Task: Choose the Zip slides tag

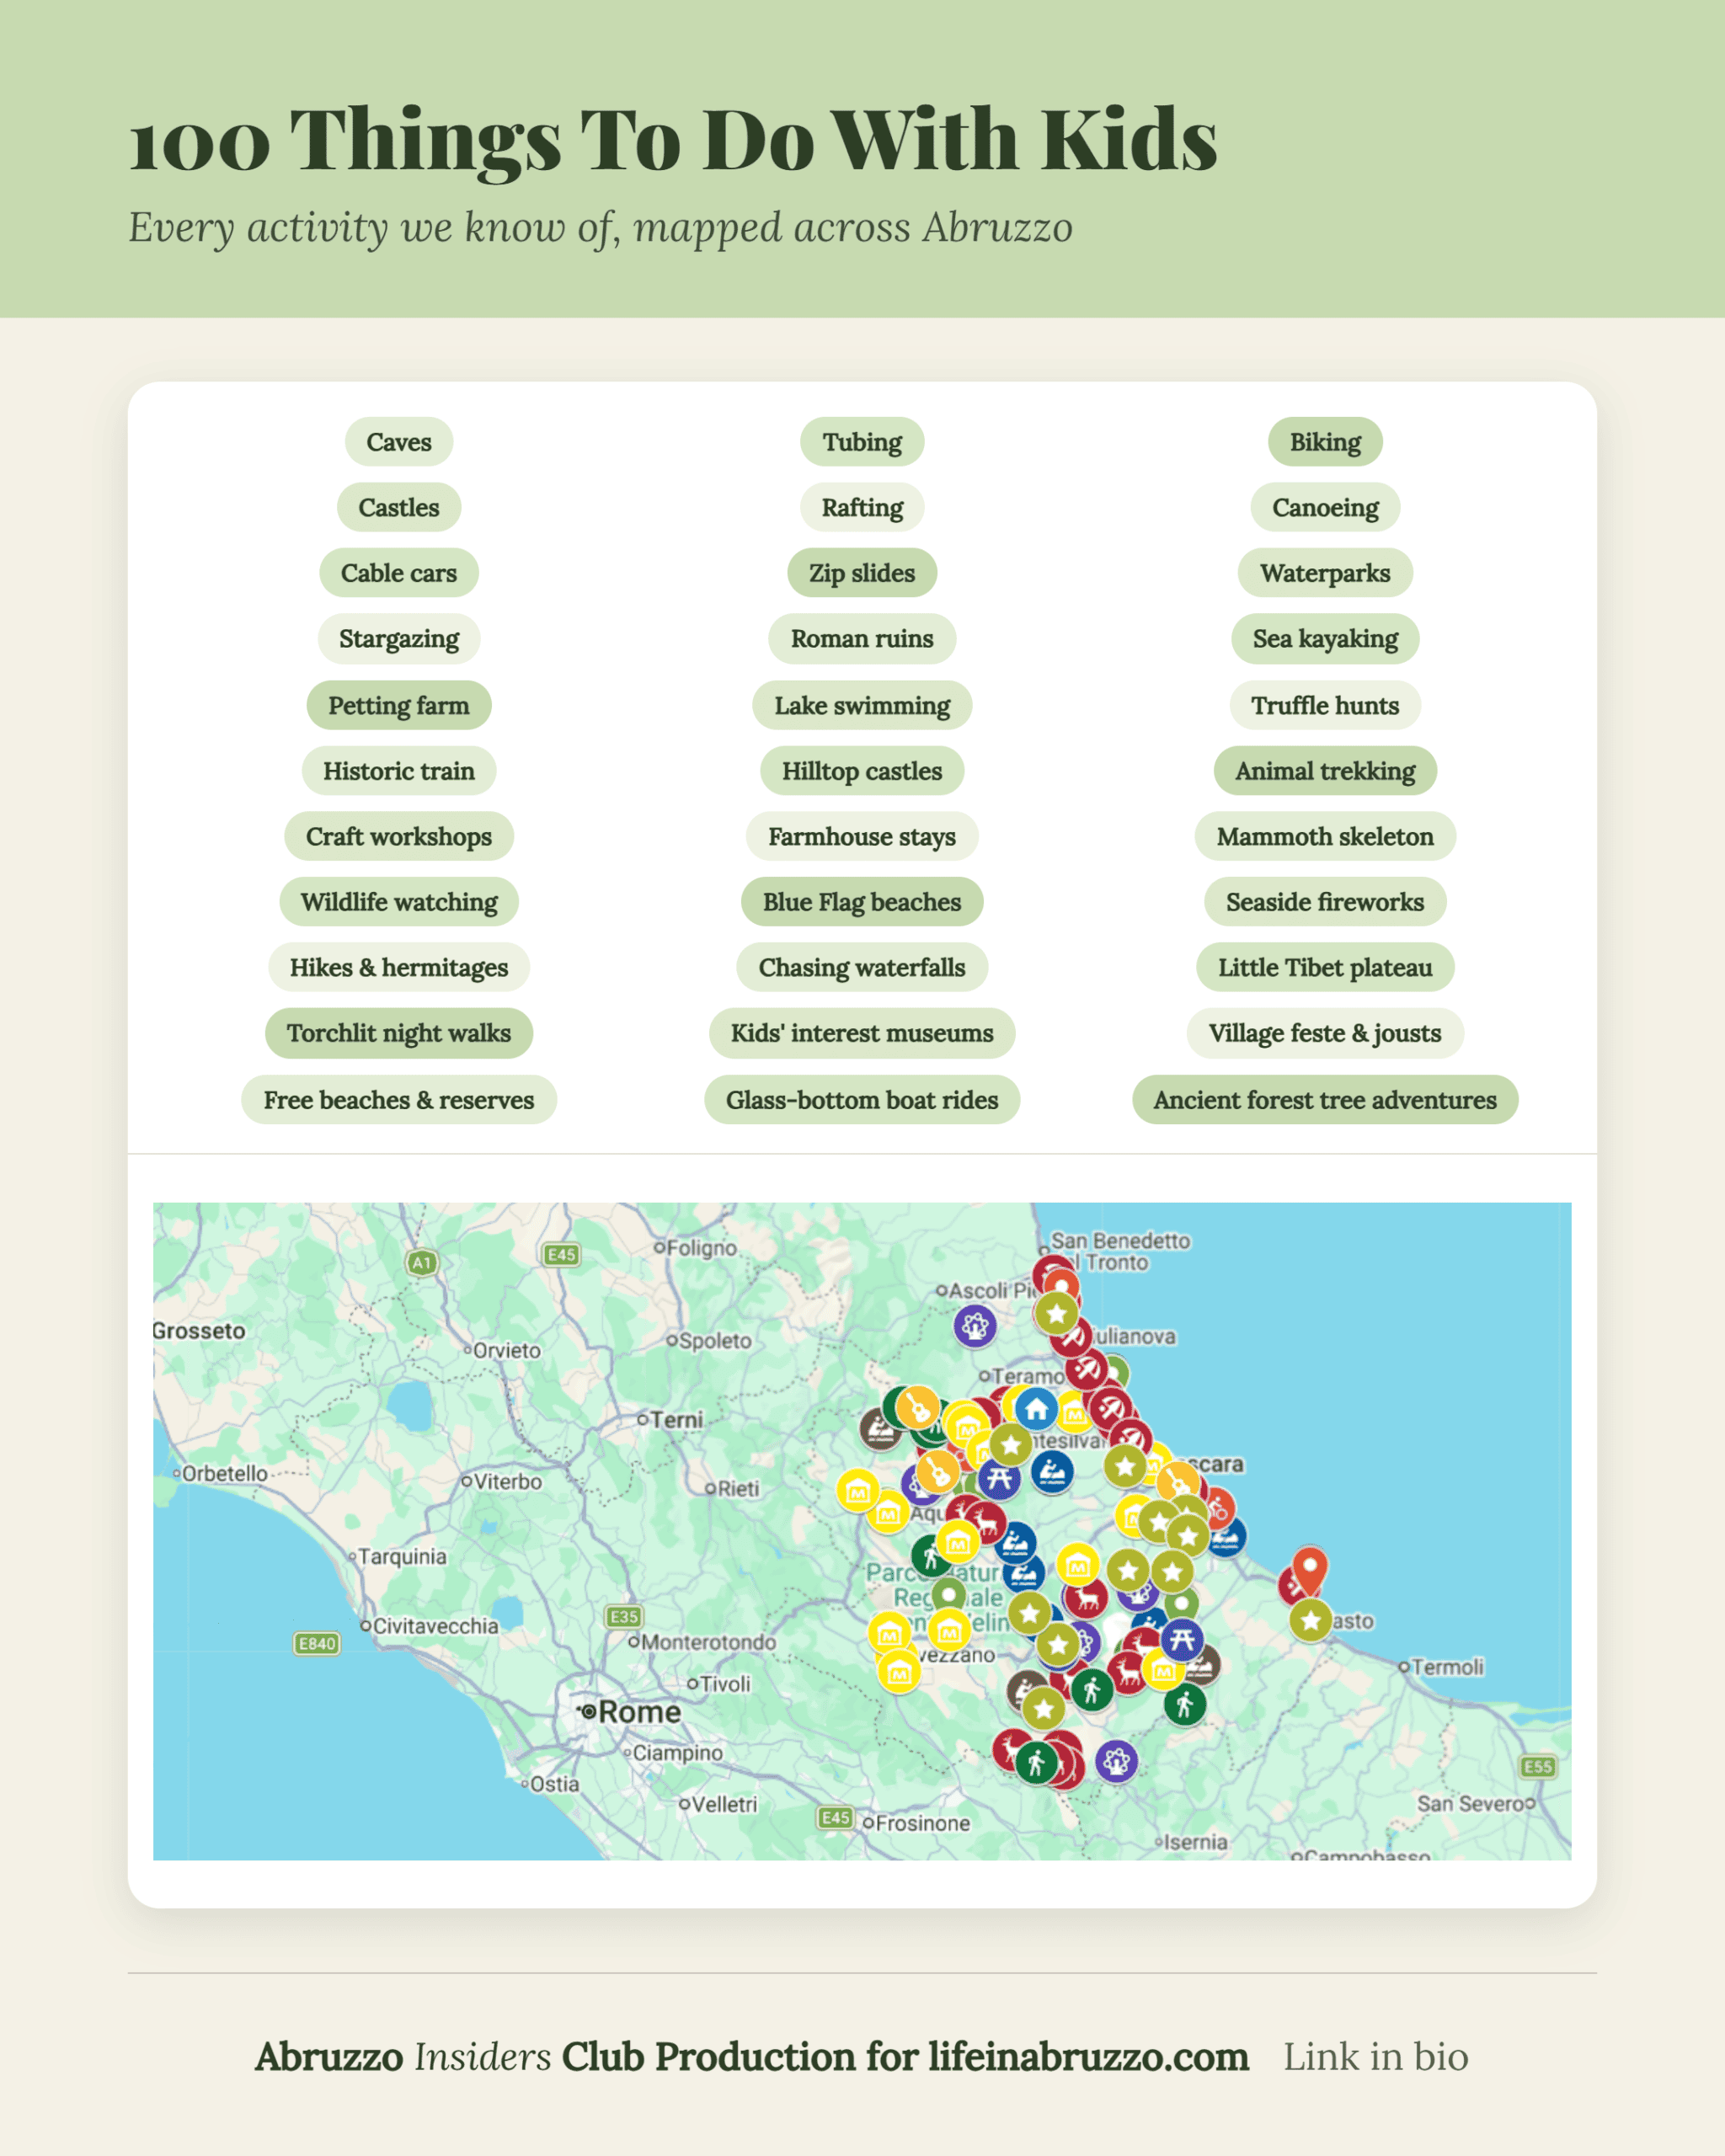Action: [862, 573]
